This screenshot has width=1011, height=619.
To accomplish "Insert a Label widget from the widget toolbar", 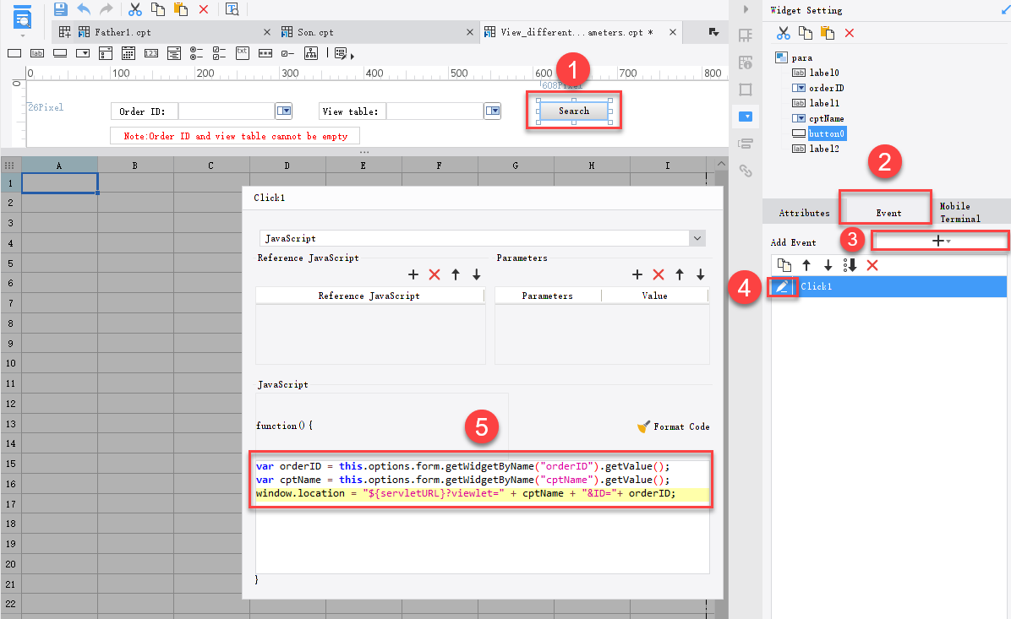I will [37, 52].
